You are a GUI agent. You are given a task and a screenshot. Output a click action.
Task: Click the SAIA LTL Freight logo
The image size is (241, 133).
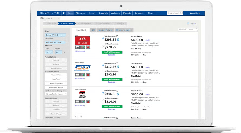click(x=83, y=41)
